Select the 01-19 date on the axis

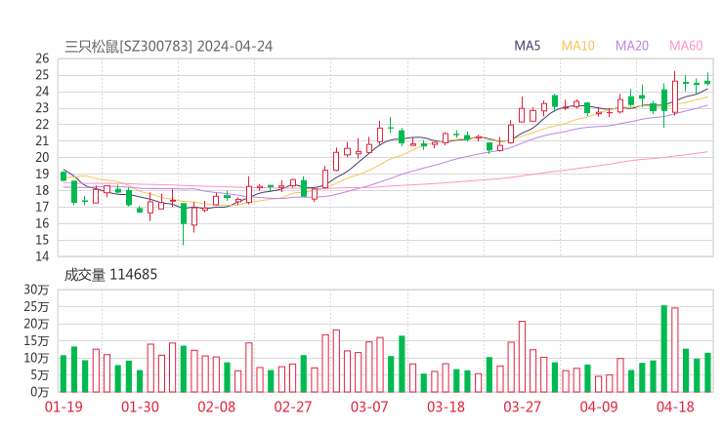pyautogui.click(x=64, y=407)
